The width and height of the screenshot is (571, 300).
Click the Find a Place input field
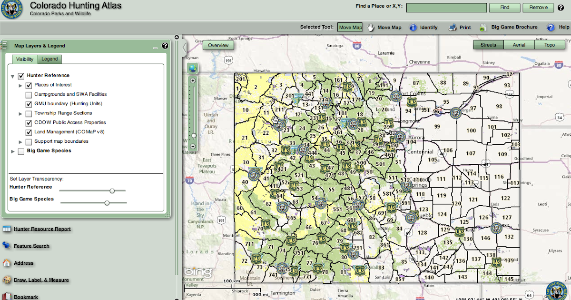coord(446,8)
